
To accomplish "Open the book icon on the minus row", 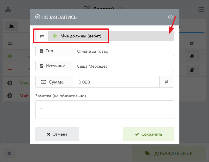I will pos(192,70).
